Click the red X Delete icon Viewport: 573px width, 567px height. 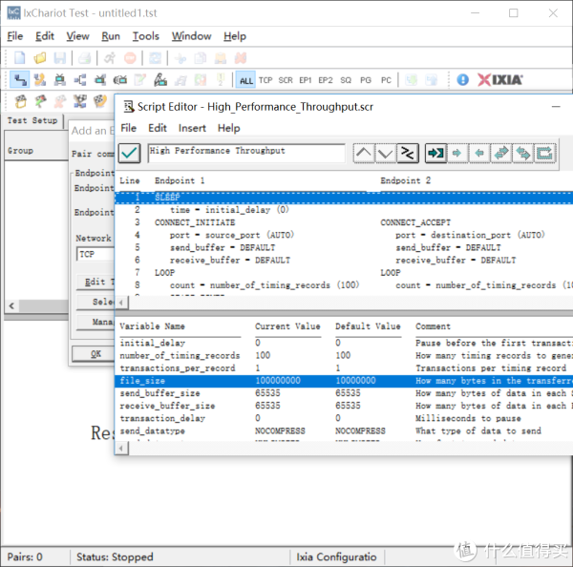point(240,57)
